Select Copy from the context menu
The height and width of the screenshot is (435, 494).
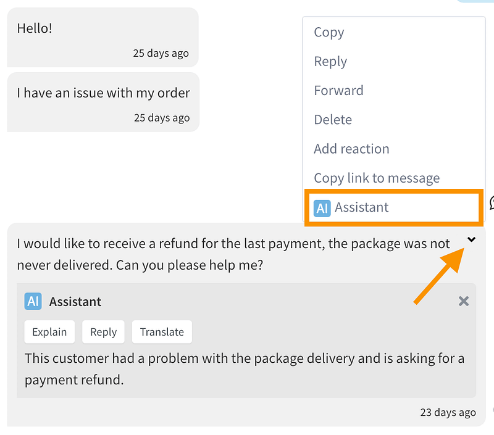coord(329,33)
